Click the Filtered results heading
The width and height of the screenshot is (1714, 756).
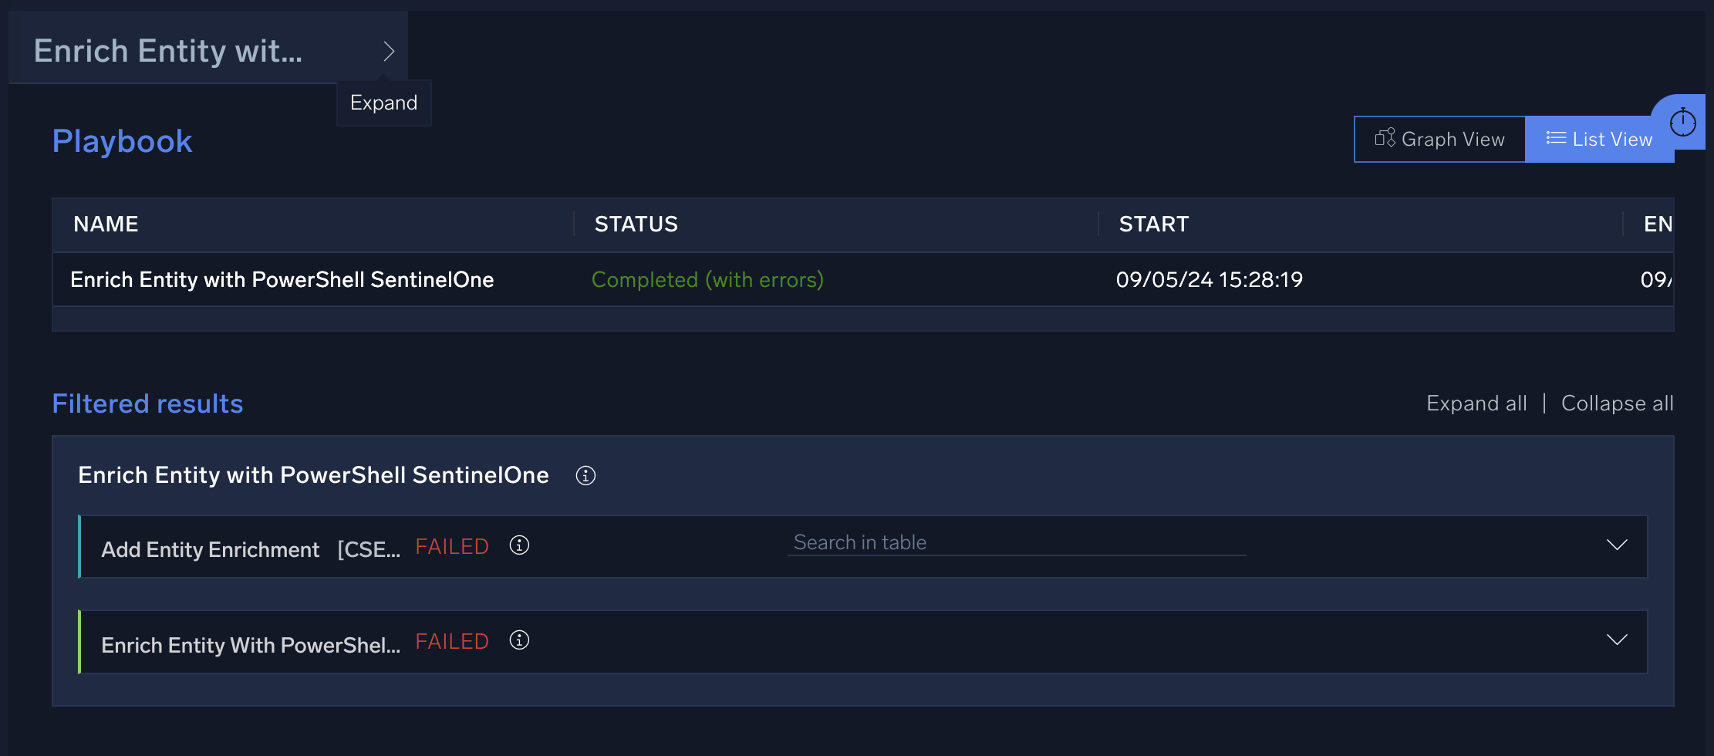(147, 403)
